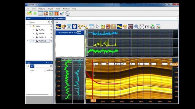Open the Name column filter
The width and height of the screenshot is (195, 109).
click(48, 22)
